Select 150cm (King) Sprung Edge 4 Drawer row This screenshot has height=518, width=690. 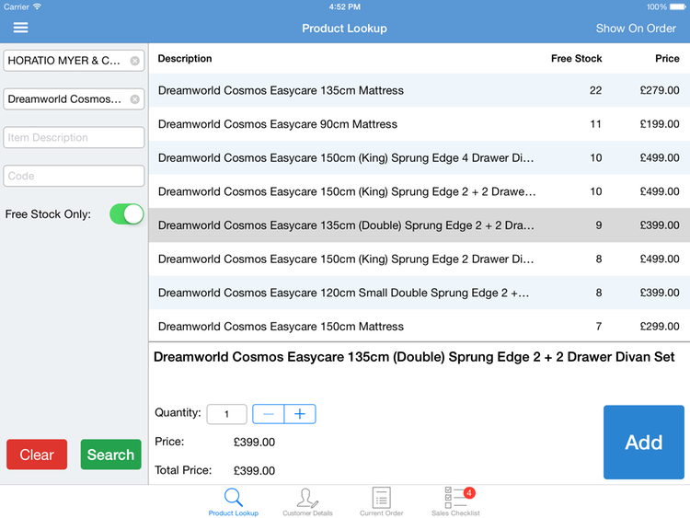pyautogui.click(x=420, y=157)
